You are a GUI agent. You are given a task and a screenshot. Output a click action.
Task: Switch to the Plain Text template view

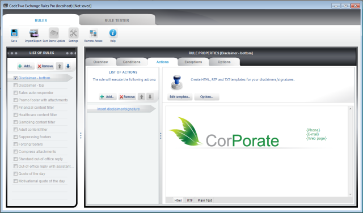[205, 201]
